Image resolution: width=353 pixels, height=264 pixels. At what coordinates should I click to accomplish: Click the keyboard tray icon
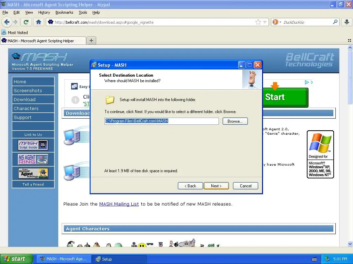pyautogui.click(x=314, y=259)
